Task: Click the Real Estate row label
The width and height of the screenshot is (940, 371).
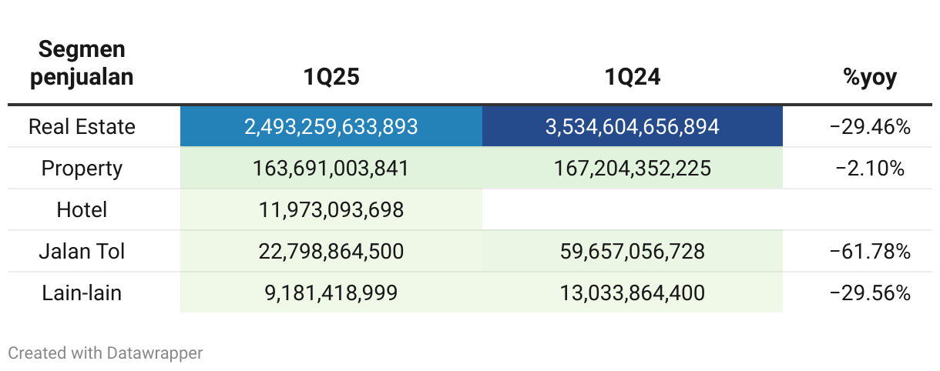Action: (x=82, y=126)
